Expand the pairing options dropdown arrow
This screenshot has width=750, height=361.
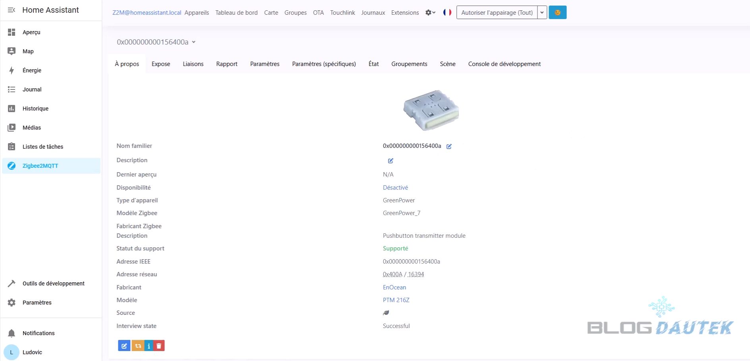[x=542, y=12]
